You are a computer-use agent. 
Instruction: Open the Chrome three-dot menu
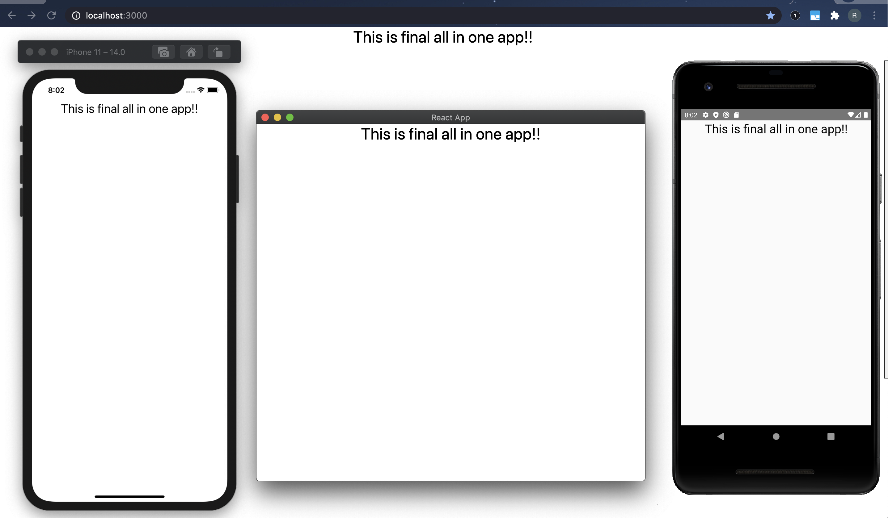(874, 15)
